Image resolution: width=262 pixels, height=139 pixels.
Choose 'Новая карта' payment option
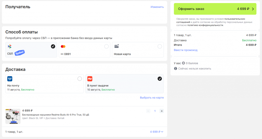click(160, 46)
